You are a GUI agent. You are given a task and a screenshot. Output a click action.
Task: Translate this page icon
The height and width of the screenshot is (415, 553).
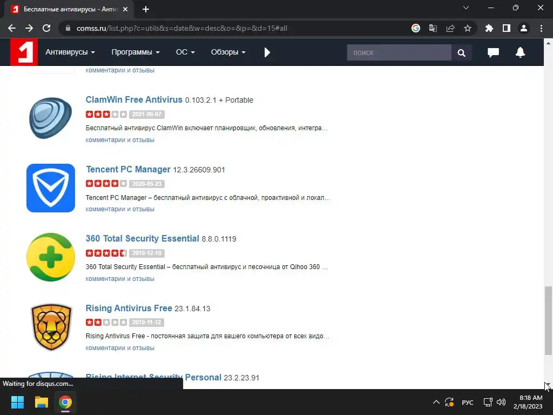[x=433, y=28]
